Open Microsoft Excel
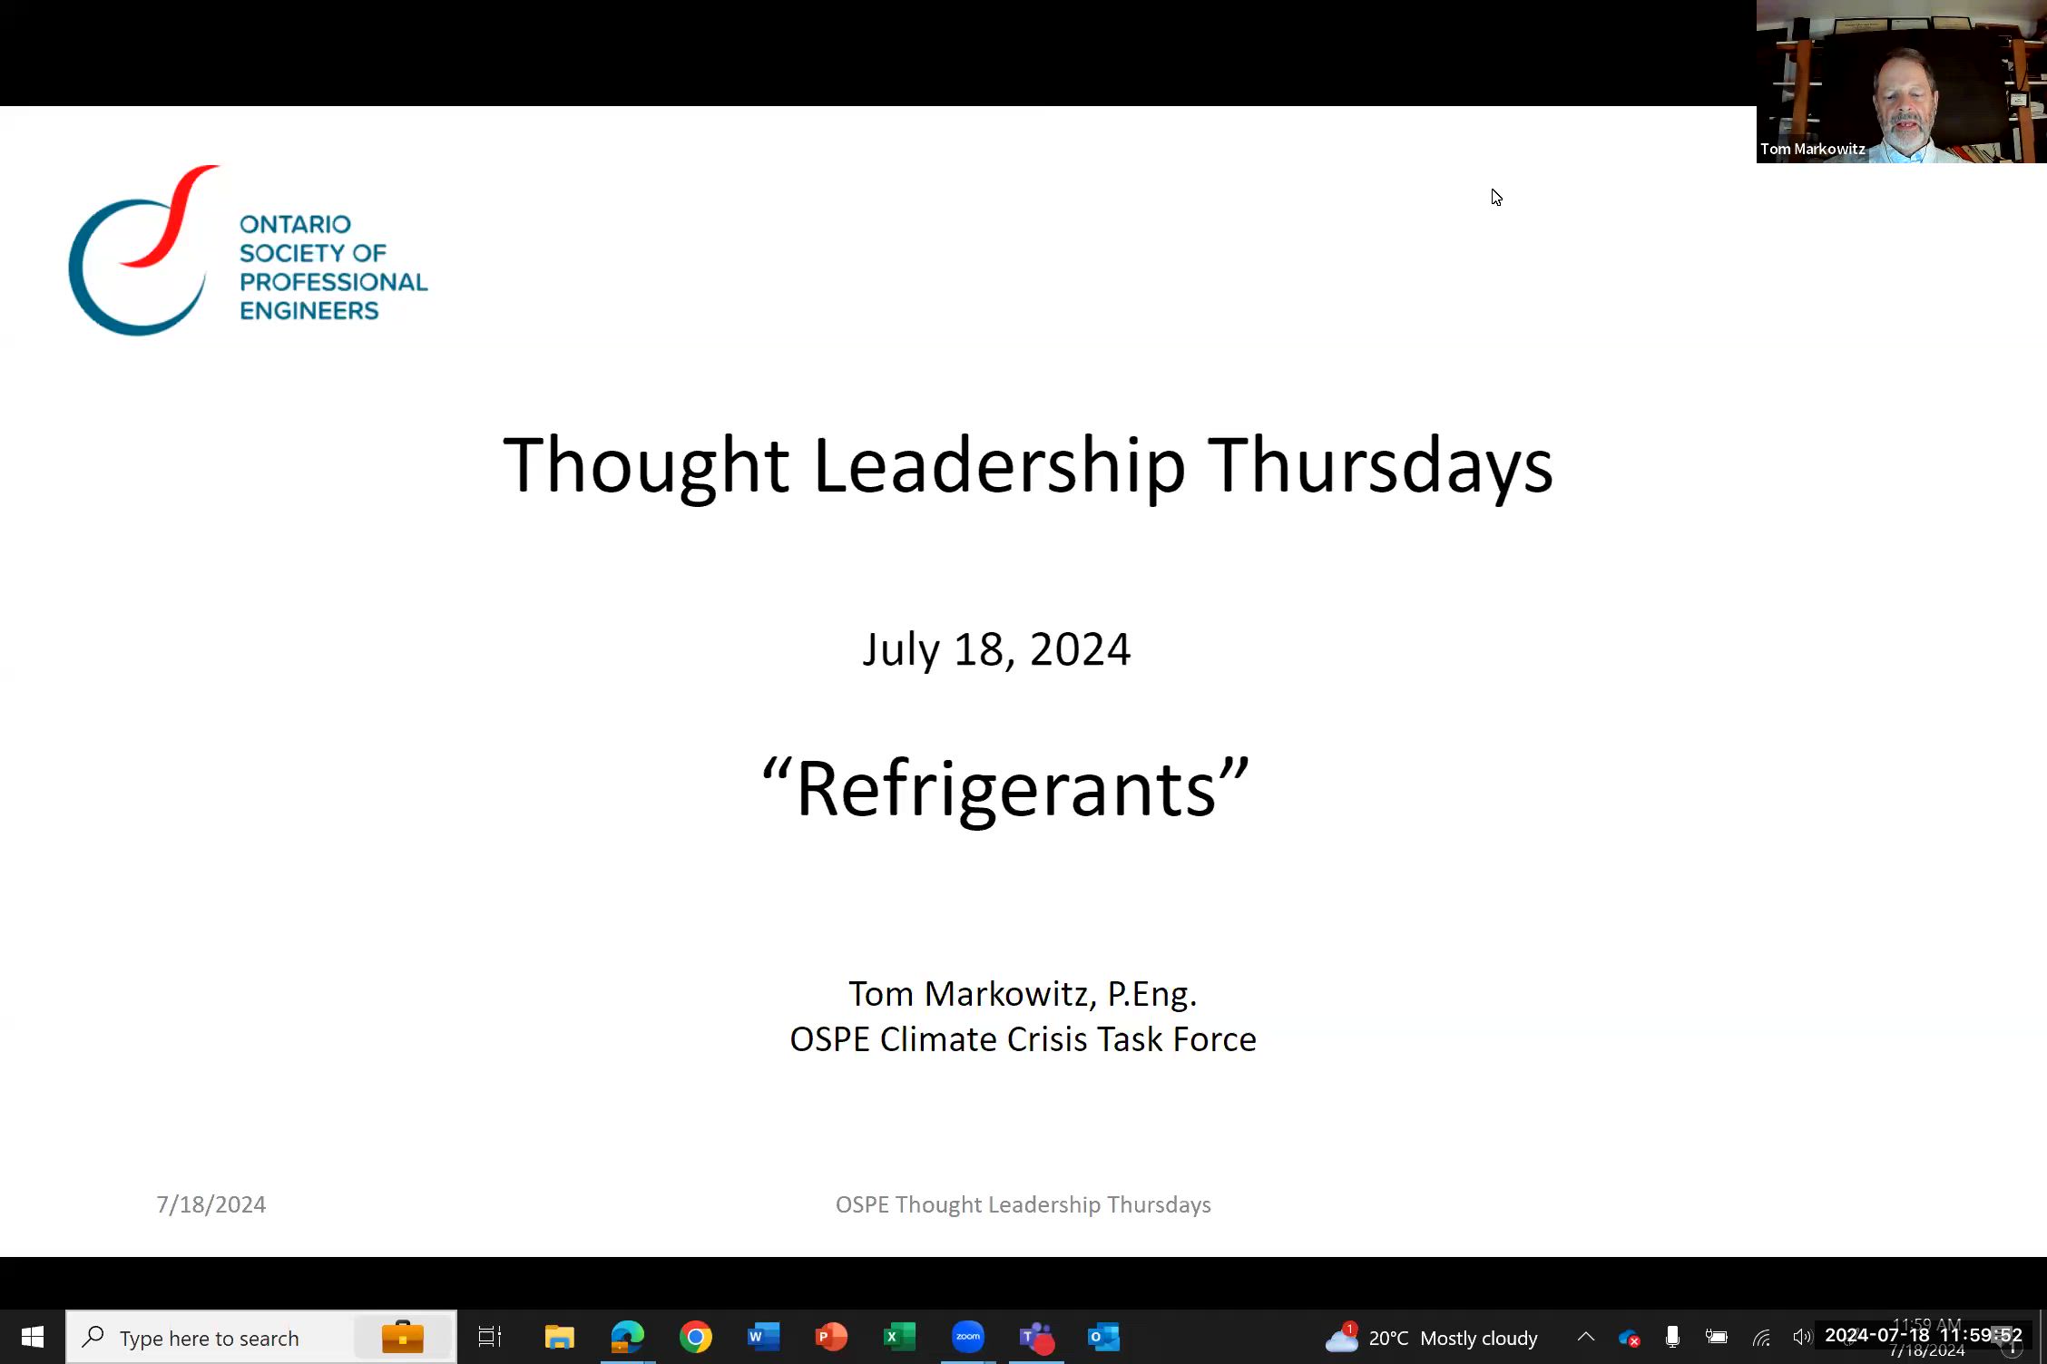 pos(899,1337)
